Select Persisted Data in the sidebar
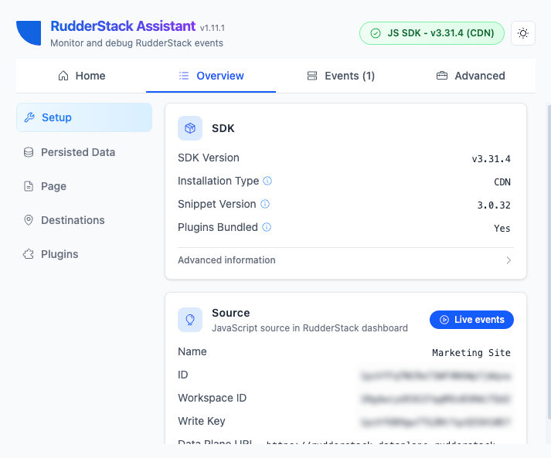551x458 pixels. click(x=84, y=152)
